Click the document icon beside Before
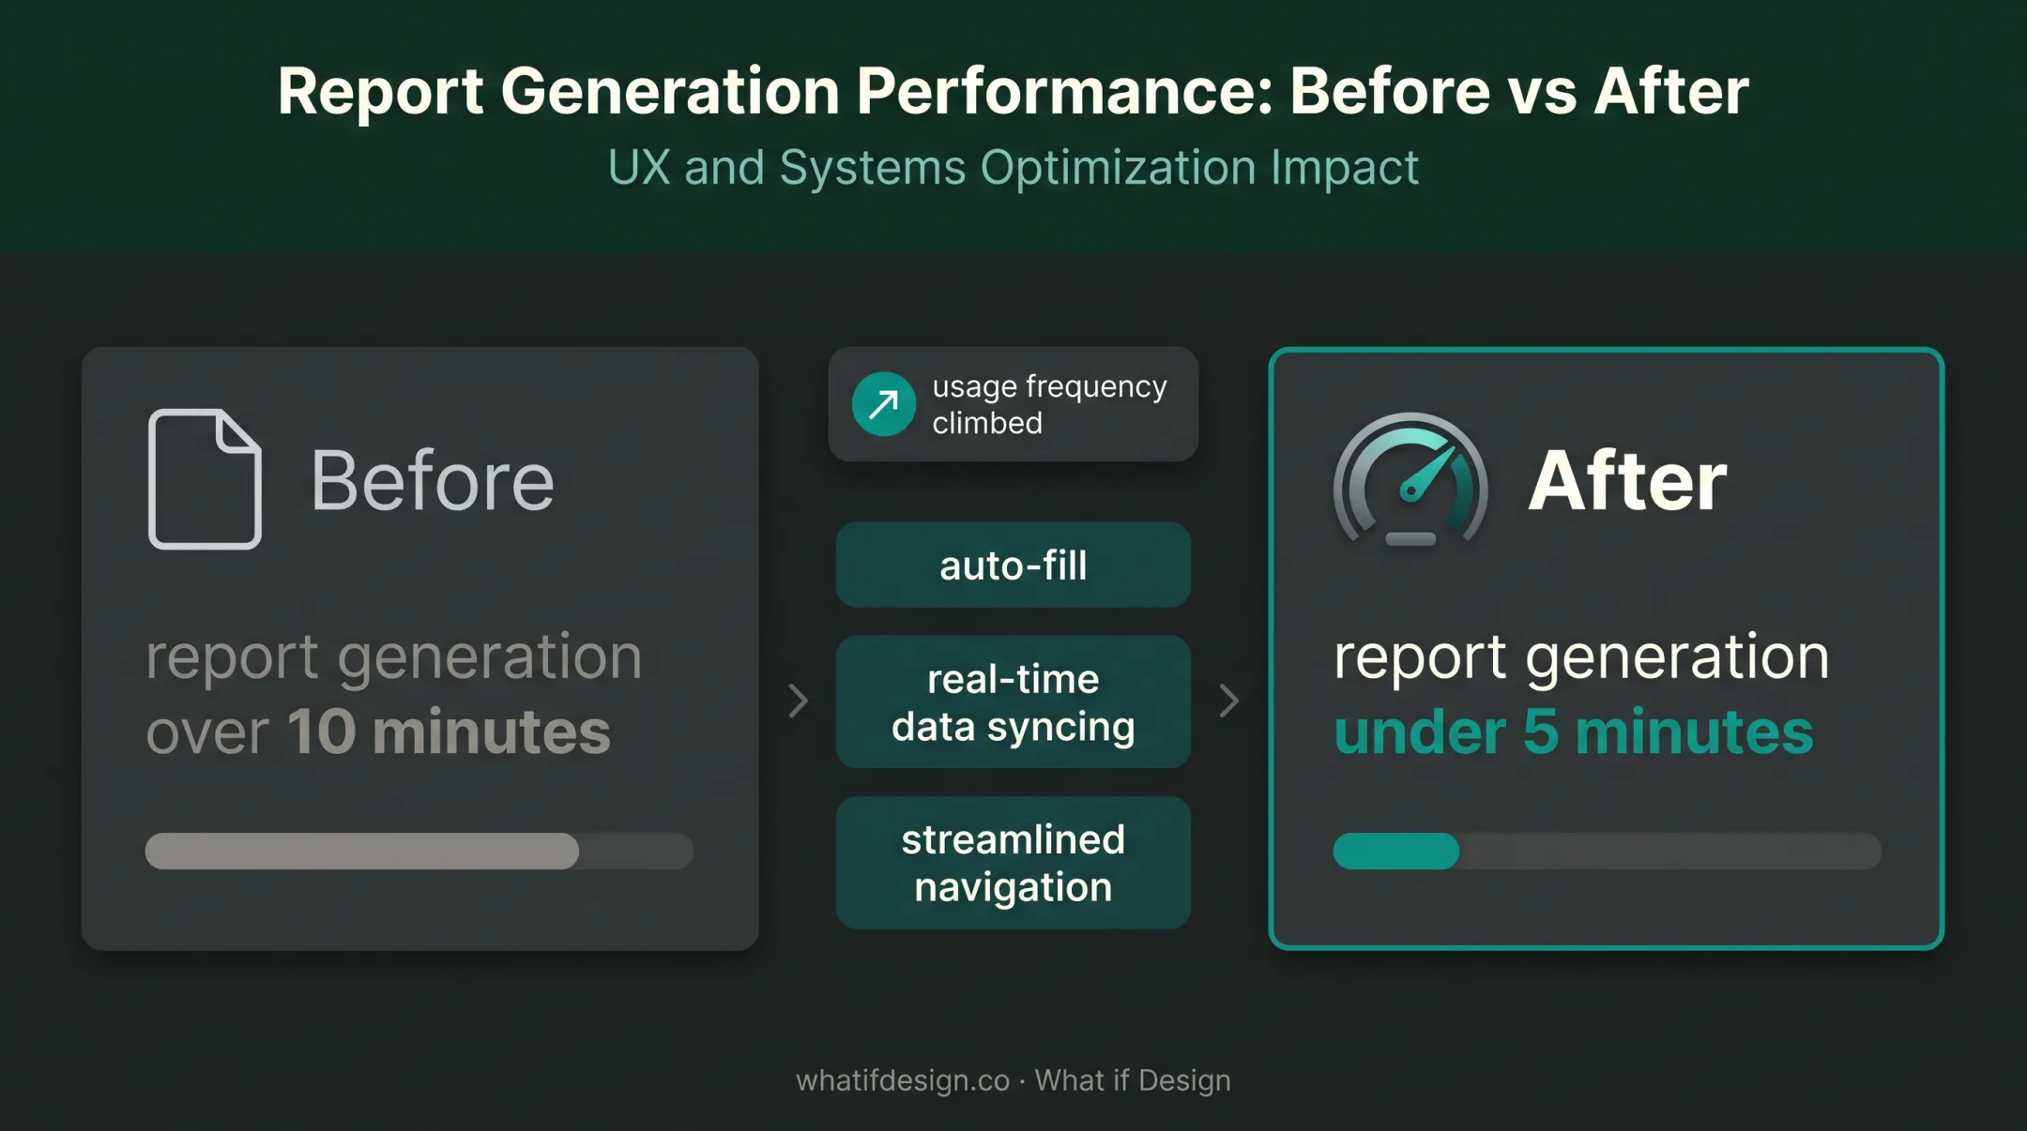2027x1131 pixels. (205, 478)
